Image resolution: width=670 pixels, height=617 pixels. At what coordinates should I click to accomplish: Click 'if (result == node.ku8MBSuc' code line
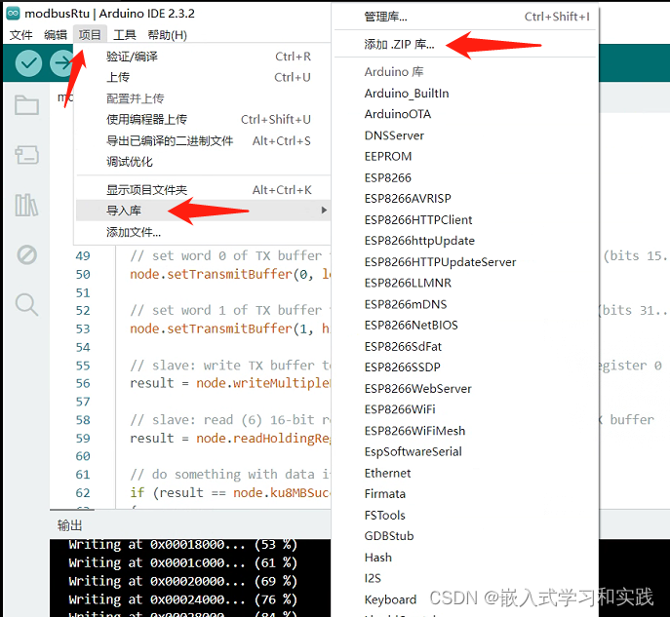click(230, 493)
